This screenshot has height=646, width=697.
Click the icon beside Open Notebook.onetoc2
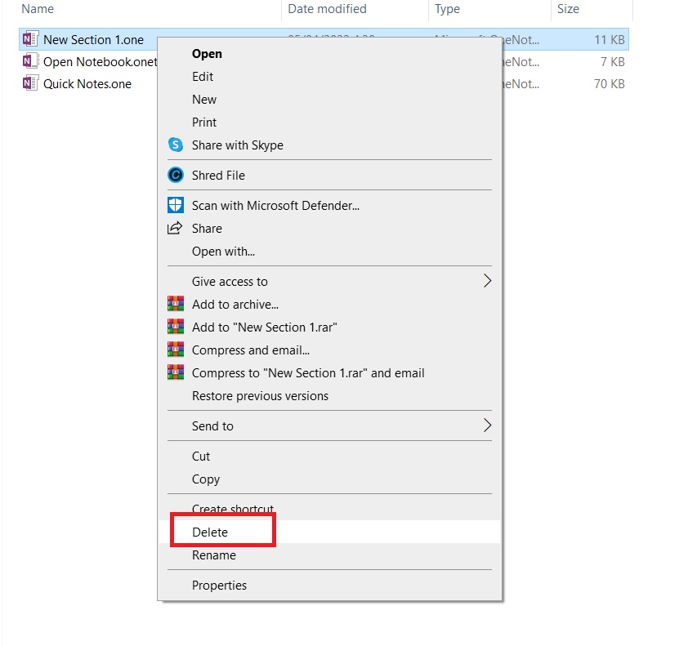point(29,61)
